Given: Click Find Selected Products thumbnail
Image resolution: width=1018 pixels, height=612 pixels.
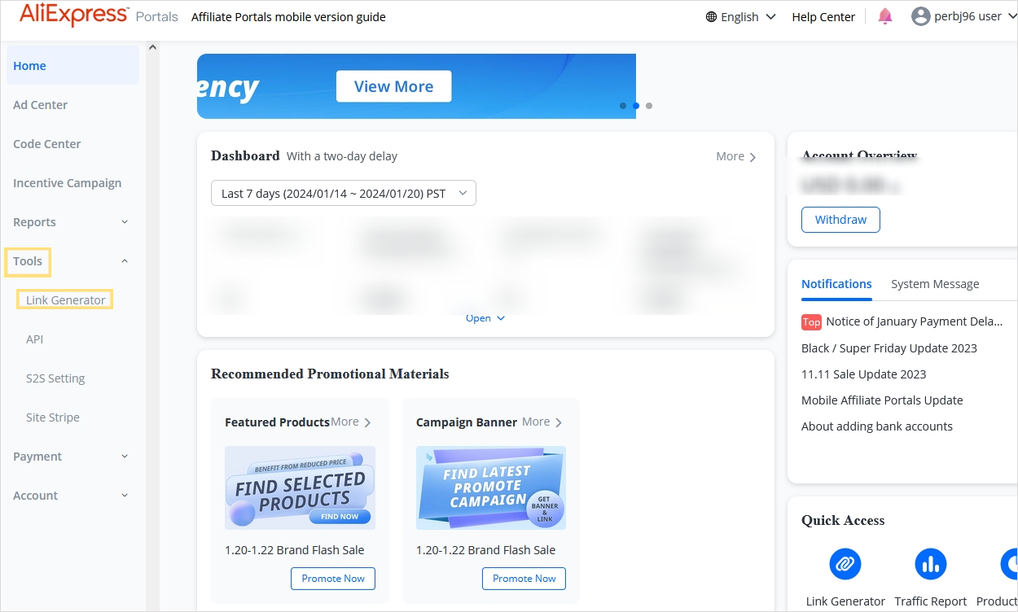Looking at the screenshot, I should pos(300,488).
